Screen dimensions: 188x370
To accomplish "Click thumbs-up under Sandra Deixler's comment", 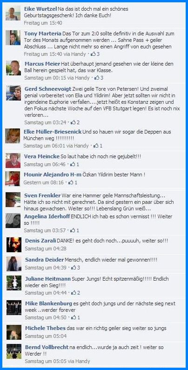I will point(74,267).
